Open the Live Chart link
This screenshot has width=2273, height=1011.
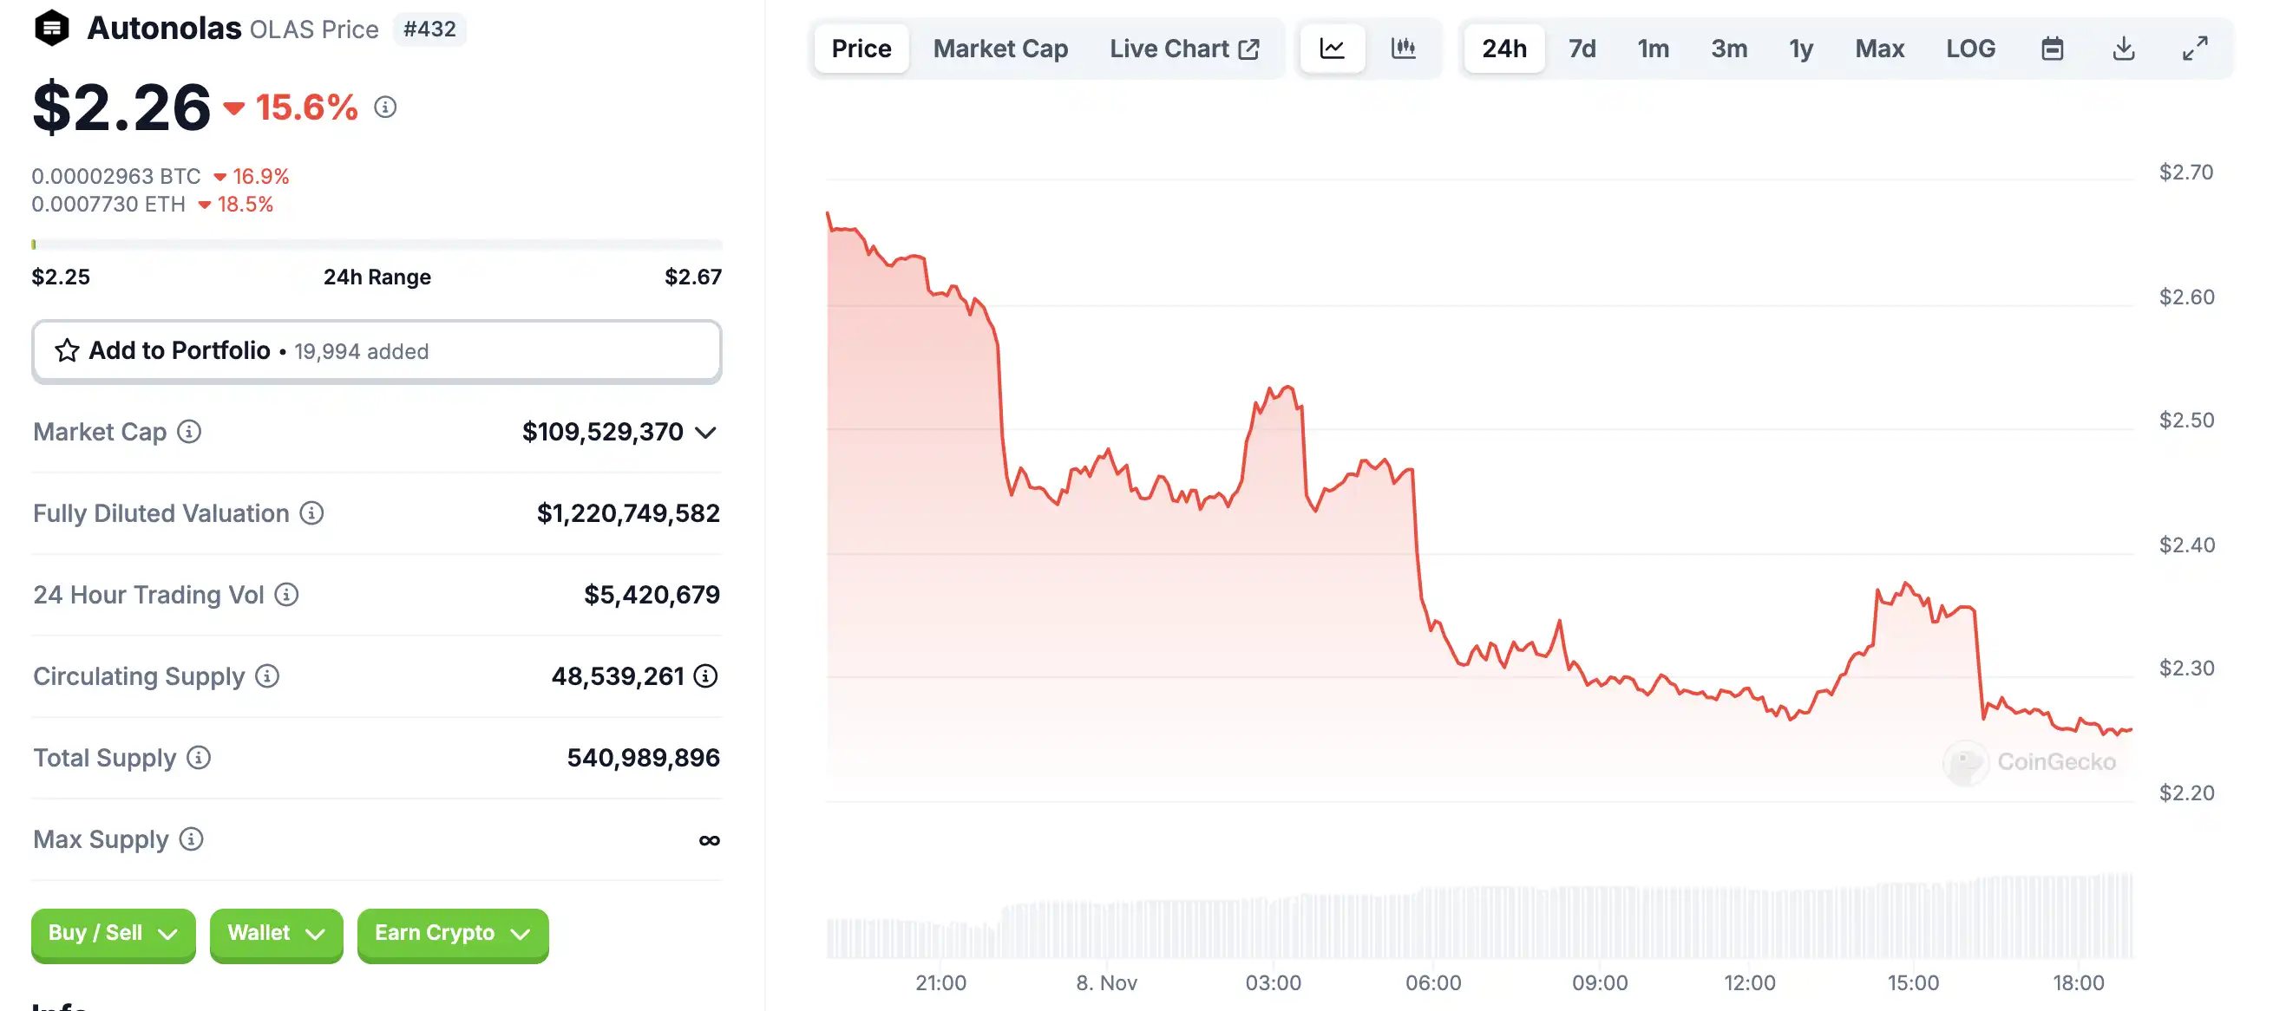tap(1183, 49)
